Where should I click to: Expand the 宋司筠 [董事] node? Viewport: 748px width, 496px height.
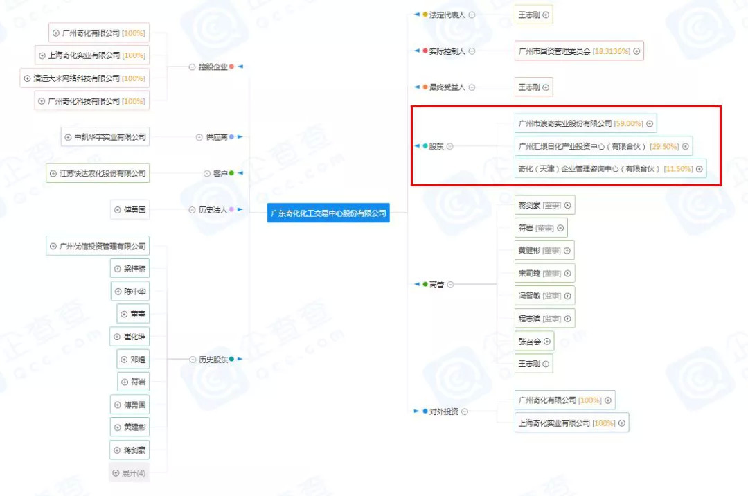(x=567, y=273)
